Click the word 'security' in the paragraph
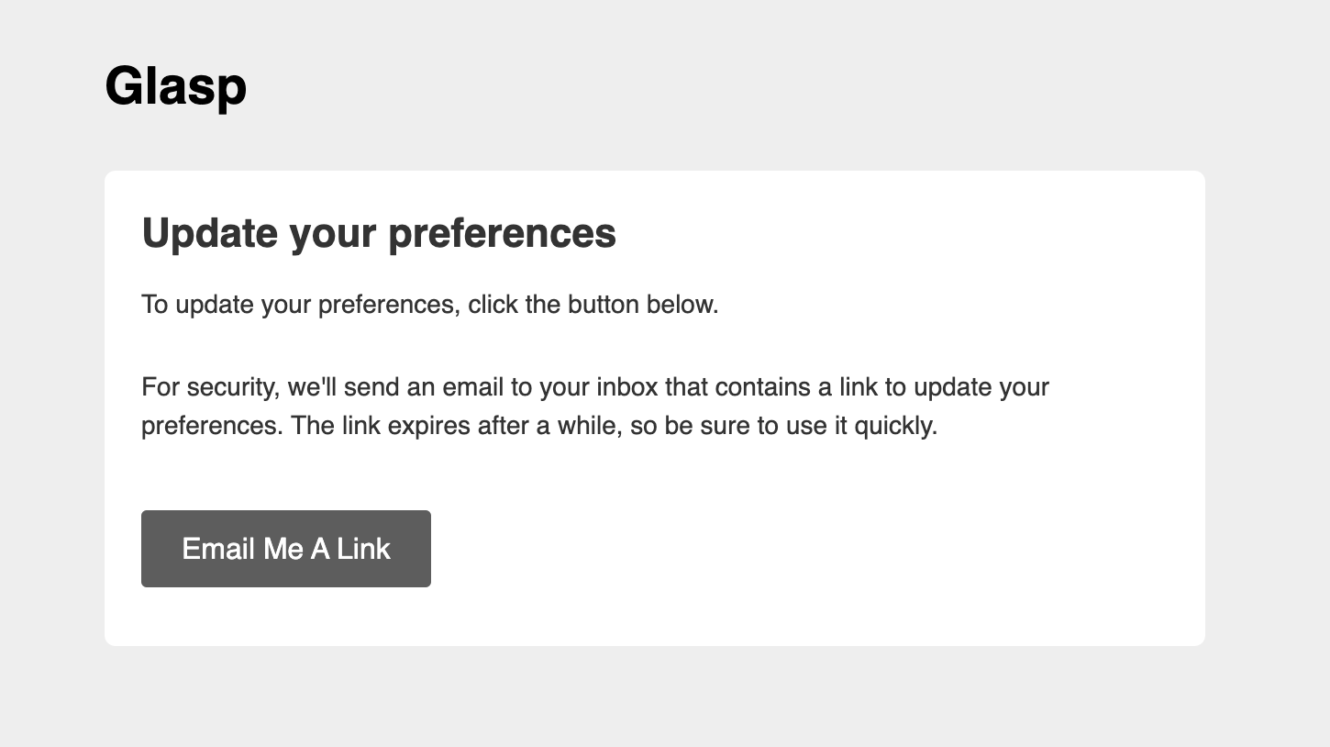Viewport: 1330px width, 747px height. coord(232,387)
